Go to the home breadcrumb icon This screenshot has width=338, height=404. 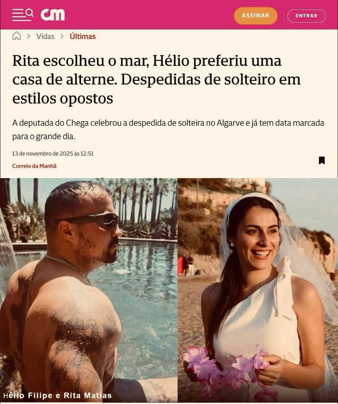[x=17, y=36]
